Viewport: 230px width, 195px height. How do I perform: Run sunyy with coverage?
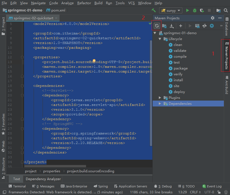click(202, 10)
